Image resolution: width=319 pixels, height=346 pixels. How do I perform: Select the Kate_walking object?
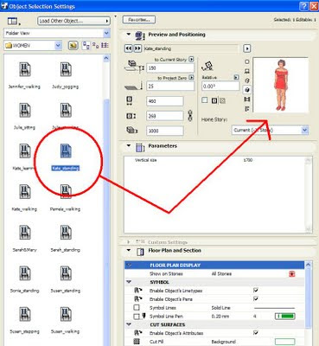tap(24, 197)
